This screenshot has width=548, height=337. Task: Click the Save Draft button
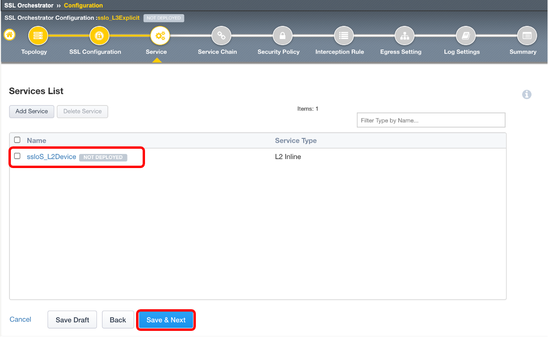pyautogui.click(x=73, y=320)
